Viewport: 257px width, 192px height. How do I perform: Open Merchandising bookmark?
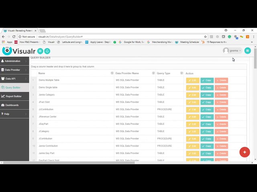[160, 42]
